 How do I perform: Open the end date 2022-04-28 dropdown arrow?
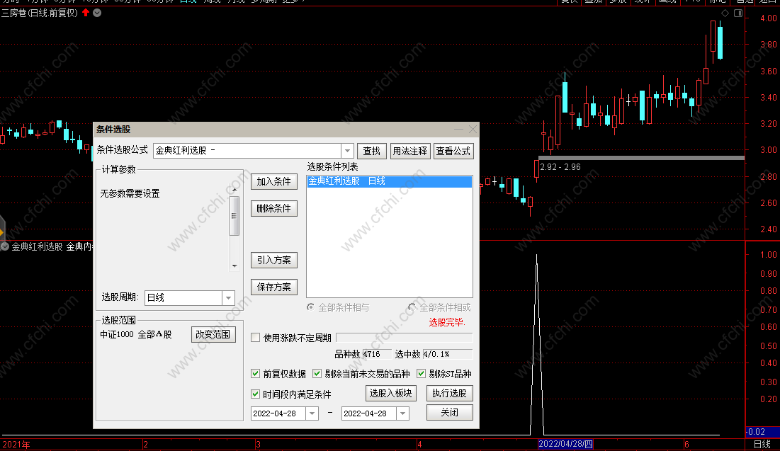pyautogui.click(x=402, y=413)
